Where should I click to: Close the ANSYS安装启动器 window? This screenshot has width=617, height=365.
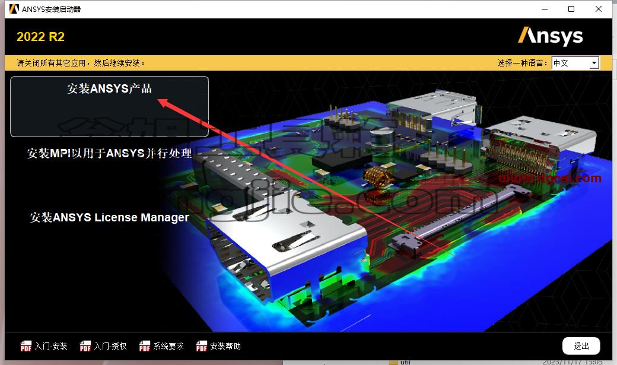599,9
